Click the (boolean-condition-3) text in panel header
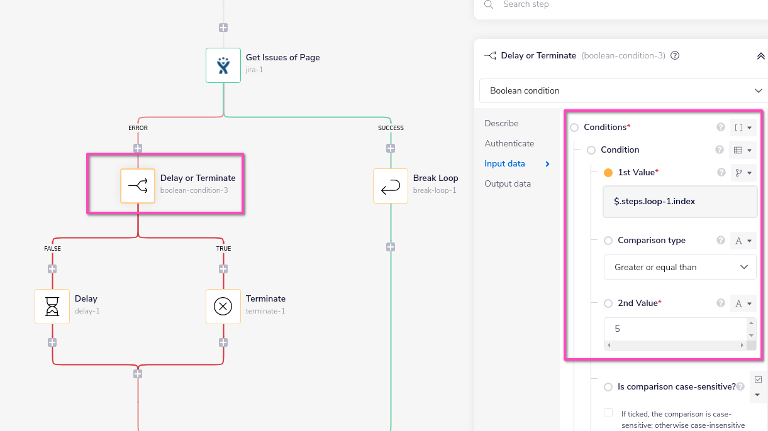This screenshot has width=768, height=431. click(623, 55)
